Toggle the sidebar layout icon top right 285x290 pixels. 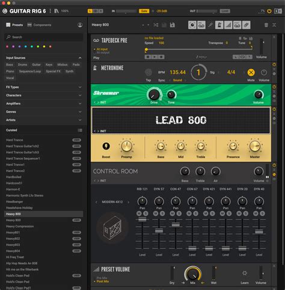pyautogui.click(x=278, y=11)
